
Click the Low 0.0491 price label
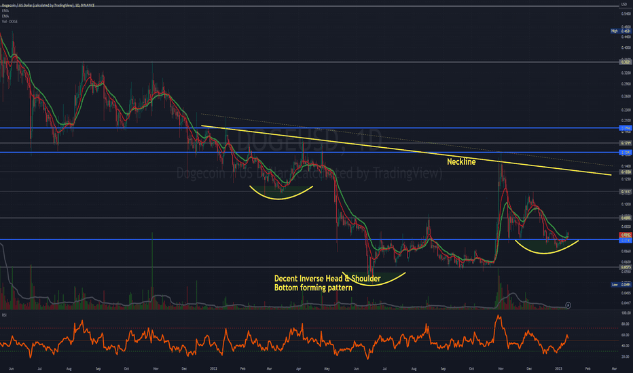[621, 285]
